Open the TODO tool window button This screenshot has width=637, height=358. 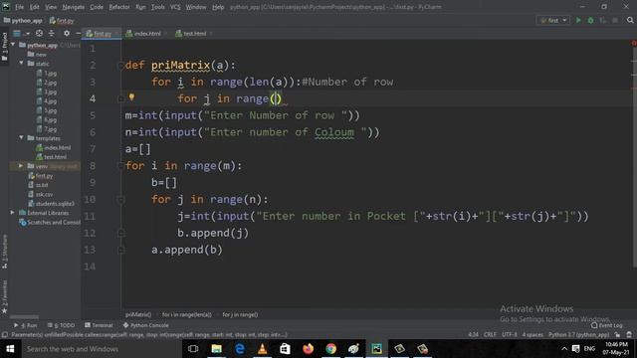click(62, 325)
